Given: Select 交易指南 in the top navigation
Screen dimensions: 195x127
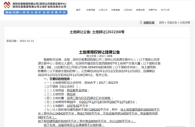Looking at the screenshot, I should point(116,10).
